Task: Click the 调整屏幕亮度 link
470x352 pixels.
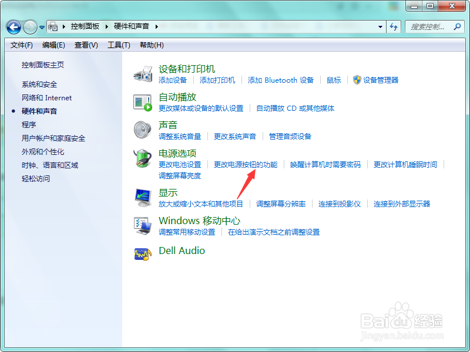Action: pyautogui.click(x=180, y=175)
